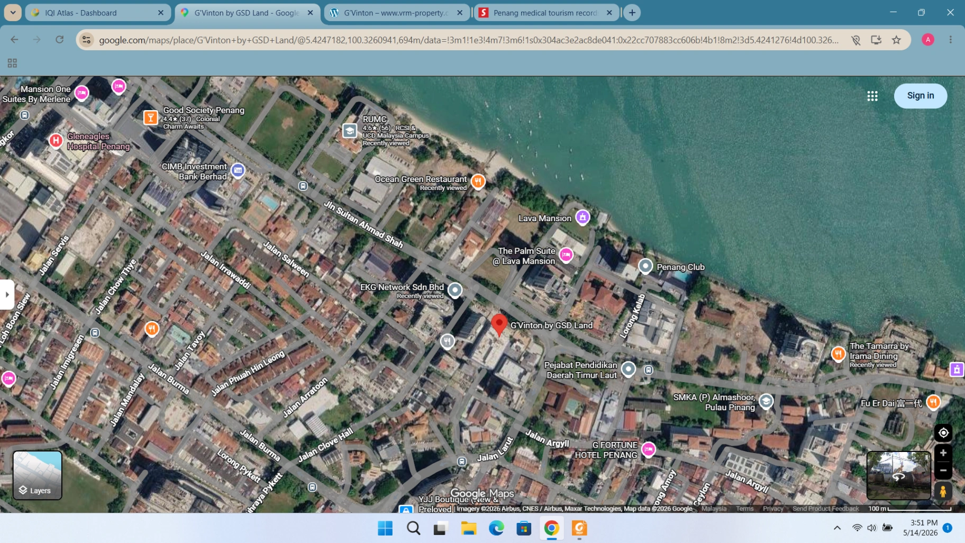The height and width of the screenshot is (543, 965).
Task: Open The Palm Suite hotel marker
Action: [x=566, y=255]
